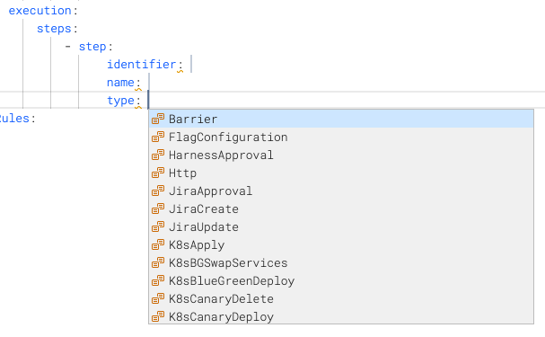
Task: Click the execution key in YAML
Action: pos(40,11)
